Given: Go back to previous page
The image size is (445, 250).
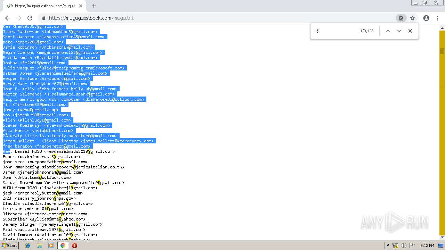Looking at the screenshot, I should click(x=8, y=18).
